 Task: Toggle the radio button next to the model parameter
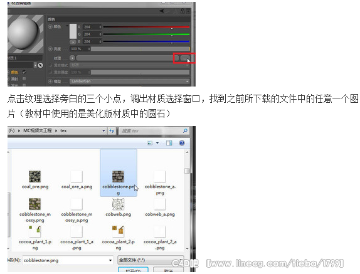[x=50, y=82]
